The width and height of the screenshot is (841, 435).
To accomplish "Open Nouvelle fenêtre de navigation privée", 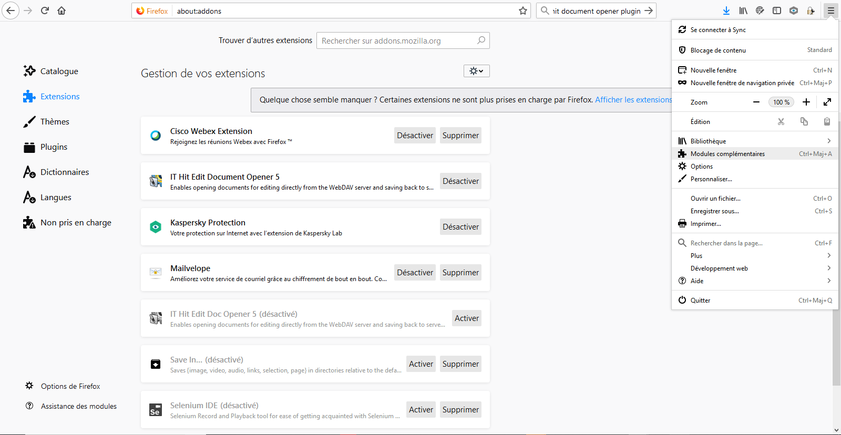I will (x=755, y=82).
